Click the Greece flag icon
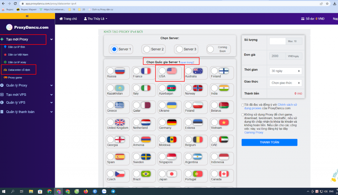Viewport: 338px width, 195px height. pos(119,105)
